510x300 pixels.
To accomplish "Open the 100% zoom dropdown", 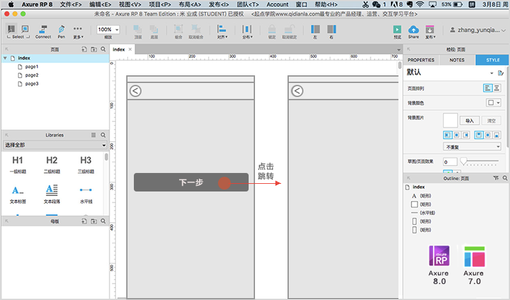I will tap(108, 29).
